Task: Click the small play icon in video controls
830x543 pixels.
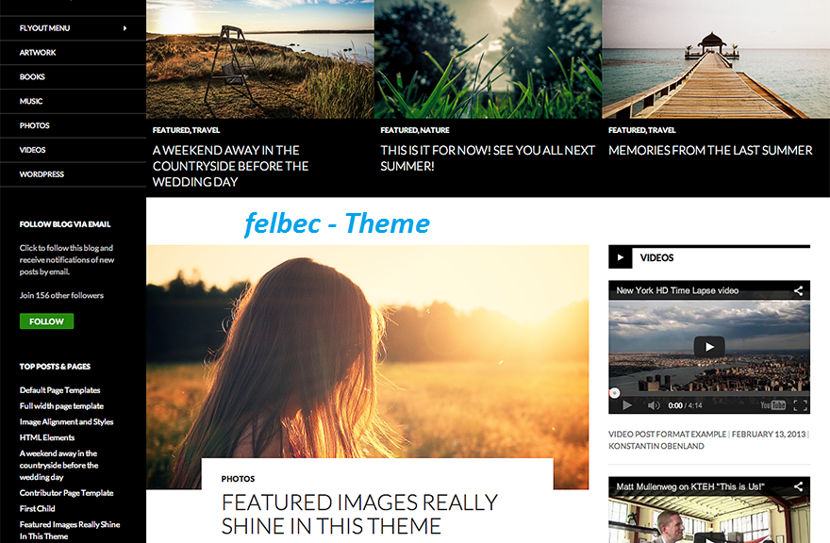Action: [x=627, y=405]
